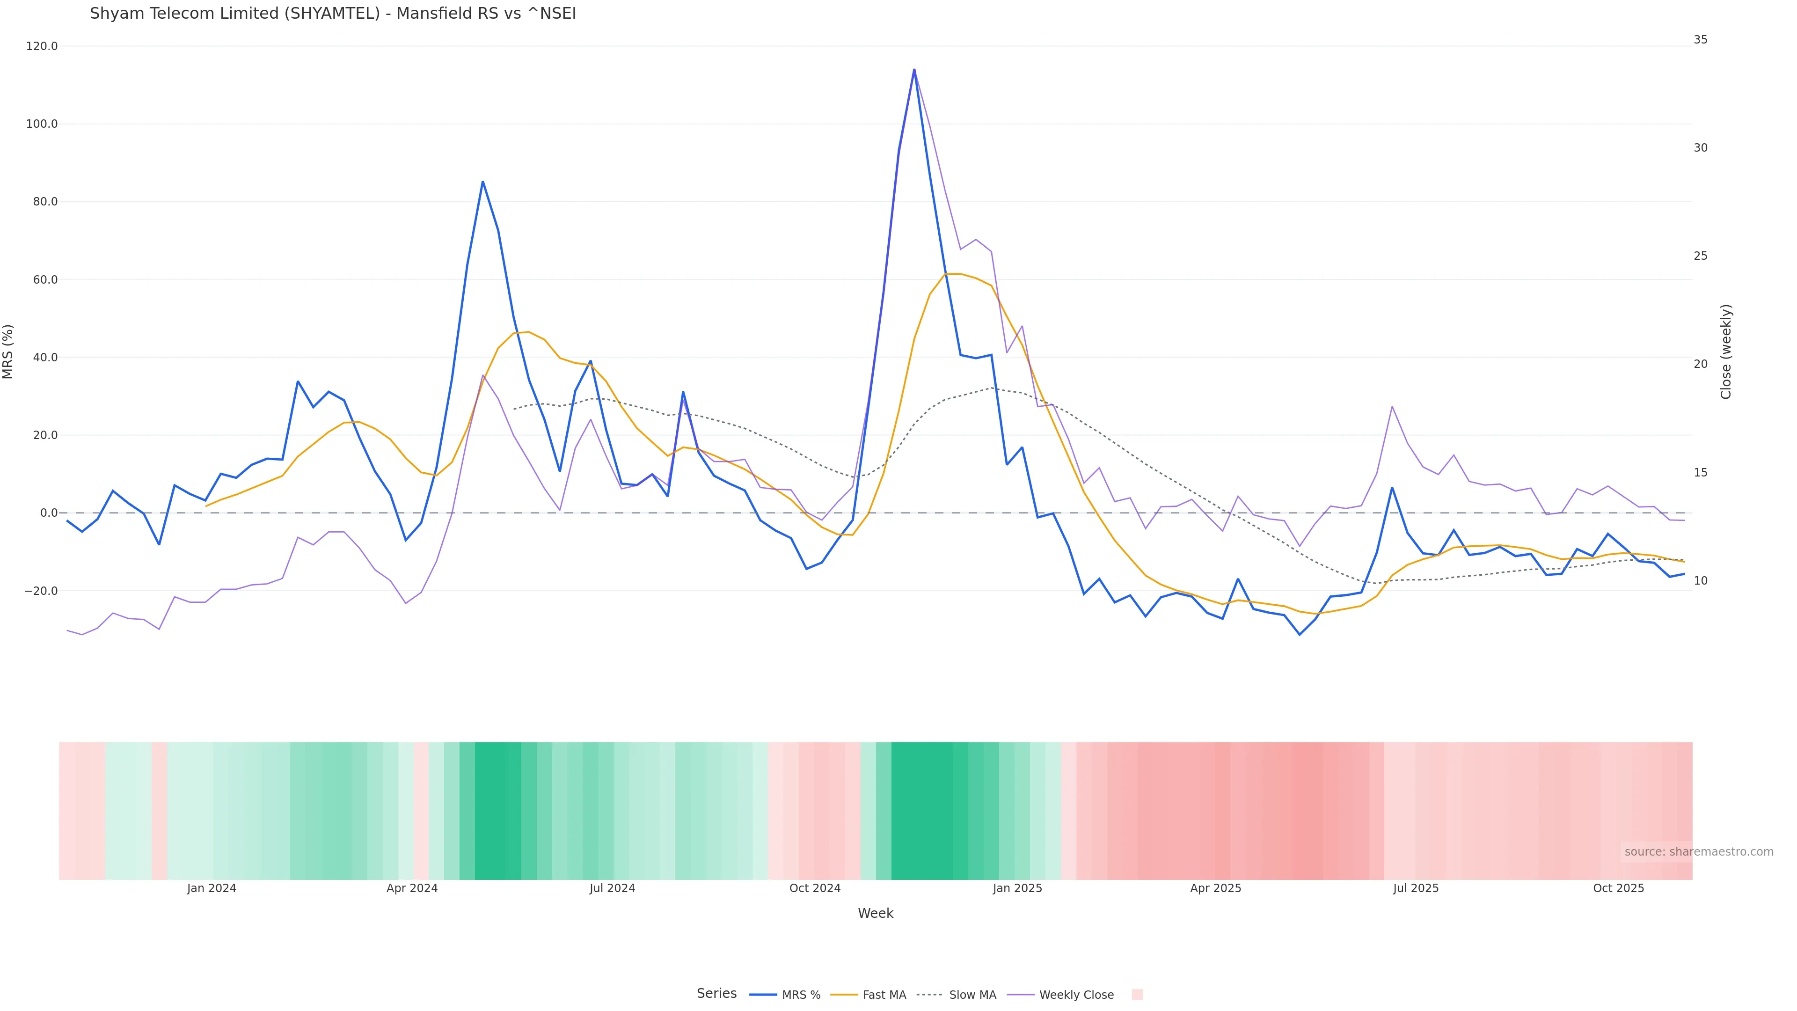This screenshot has height=1011, width=1797.
Task: Click the Close (weekly) right axis title
Action: click(1726, 352)
